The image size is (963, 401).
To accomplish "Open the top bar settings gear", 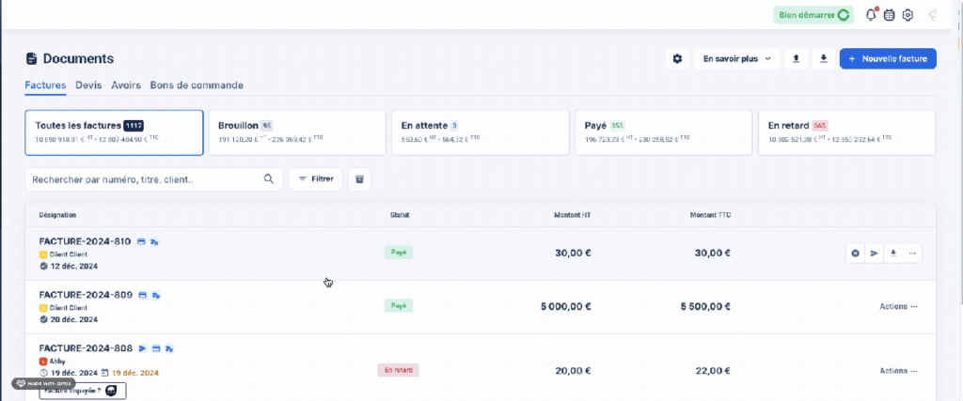I will 908,15.
